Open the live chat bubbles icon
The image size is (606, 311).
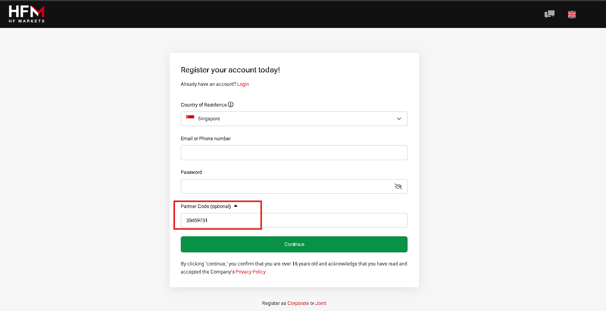click(550, 14)
